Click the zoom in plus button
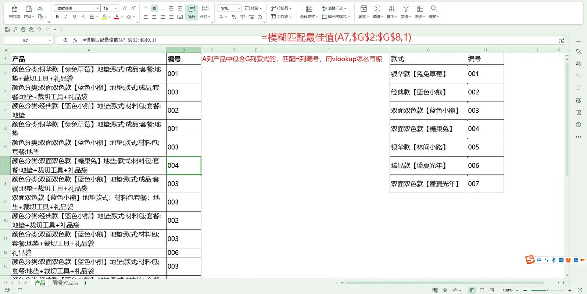 tap(570, 290)
